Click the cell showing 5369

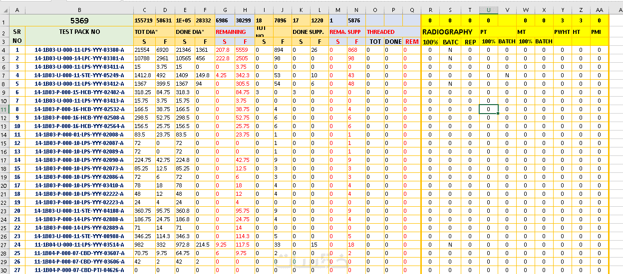click(x=79, y=20)
